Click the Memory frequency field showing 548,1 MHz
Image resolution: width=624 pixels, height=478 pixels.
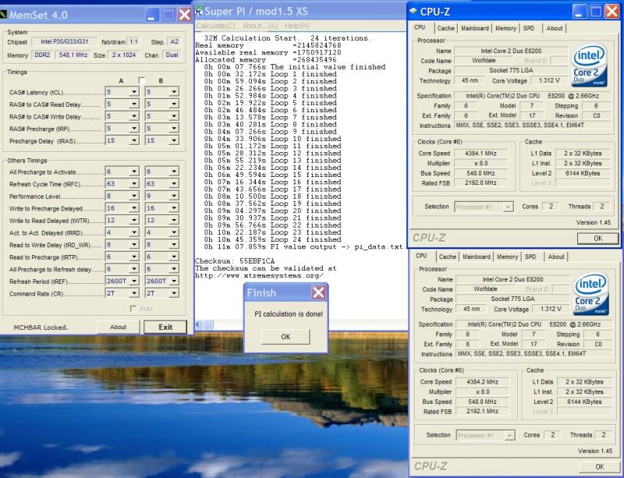click(x=73, y=55)
